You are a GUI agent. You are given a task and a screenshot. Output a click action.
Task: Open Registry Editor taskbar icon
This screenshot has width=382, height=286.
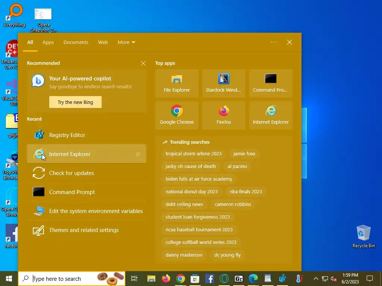(282, 279)
